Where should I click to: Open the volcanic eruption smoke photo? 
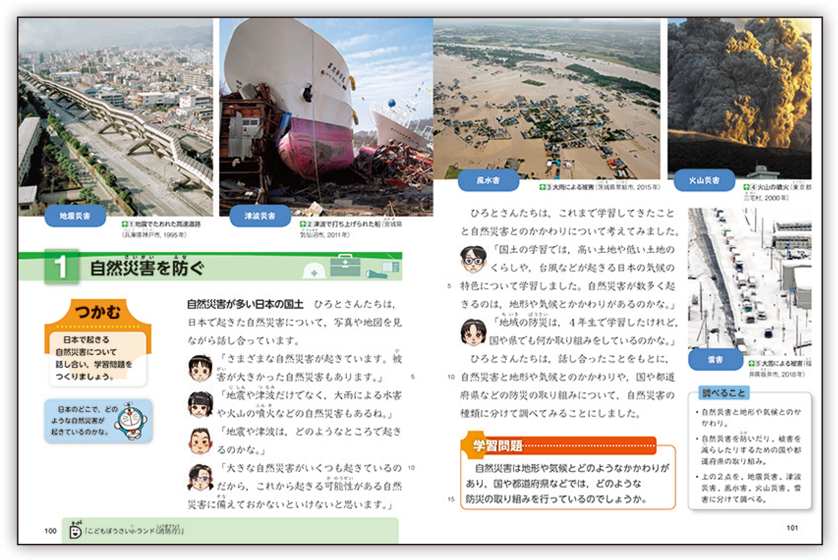click(x=739, y=96)
